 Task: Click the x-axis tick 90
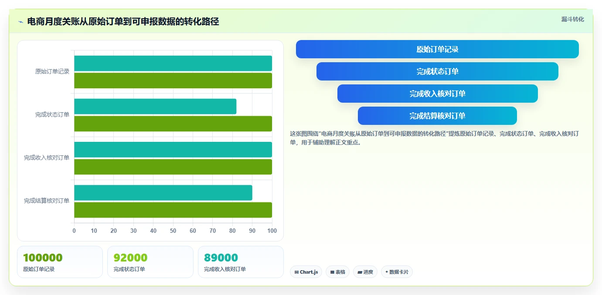point(252,231)
